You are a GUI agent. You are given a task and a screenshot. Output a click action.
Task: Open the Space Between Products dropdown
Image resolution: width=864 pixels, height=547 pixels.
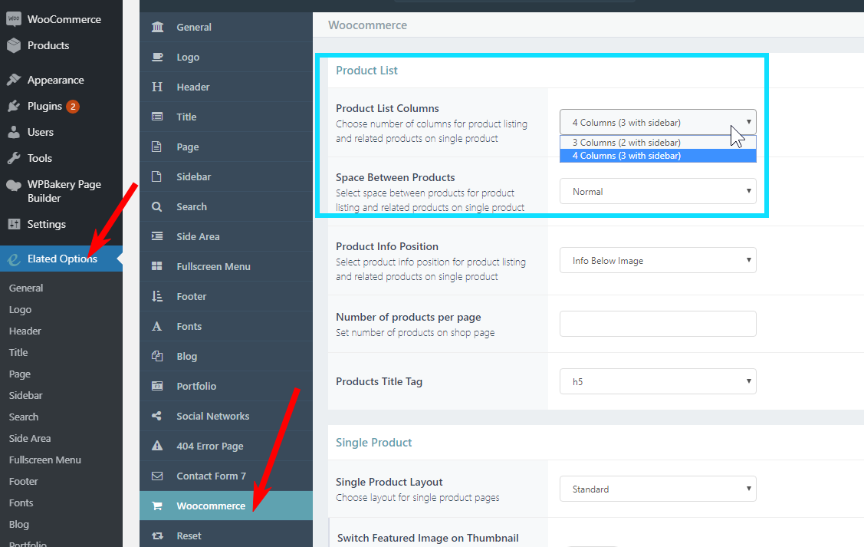coord(658,191)
